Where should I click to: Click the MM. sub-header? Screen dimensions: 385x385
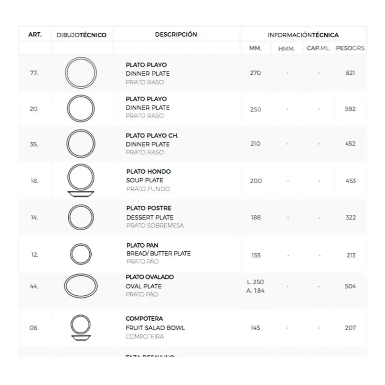[256, 49]
